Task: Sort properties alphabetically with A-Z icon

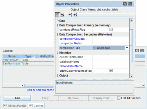Action: [63, 15]
